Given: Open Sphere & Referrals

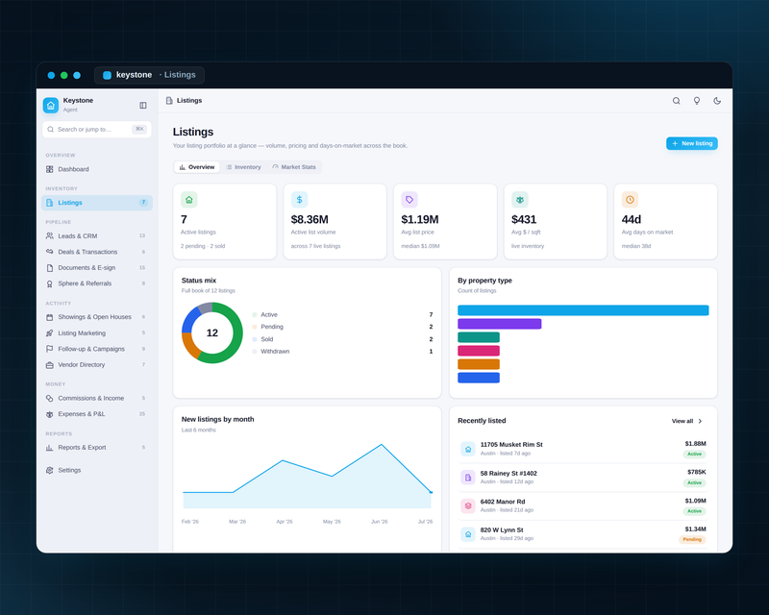Looking at the screenshot, I should pos(97,283).
